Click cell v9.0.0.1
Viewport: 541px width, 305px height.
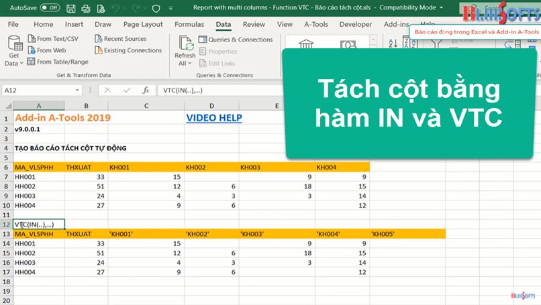28,129
